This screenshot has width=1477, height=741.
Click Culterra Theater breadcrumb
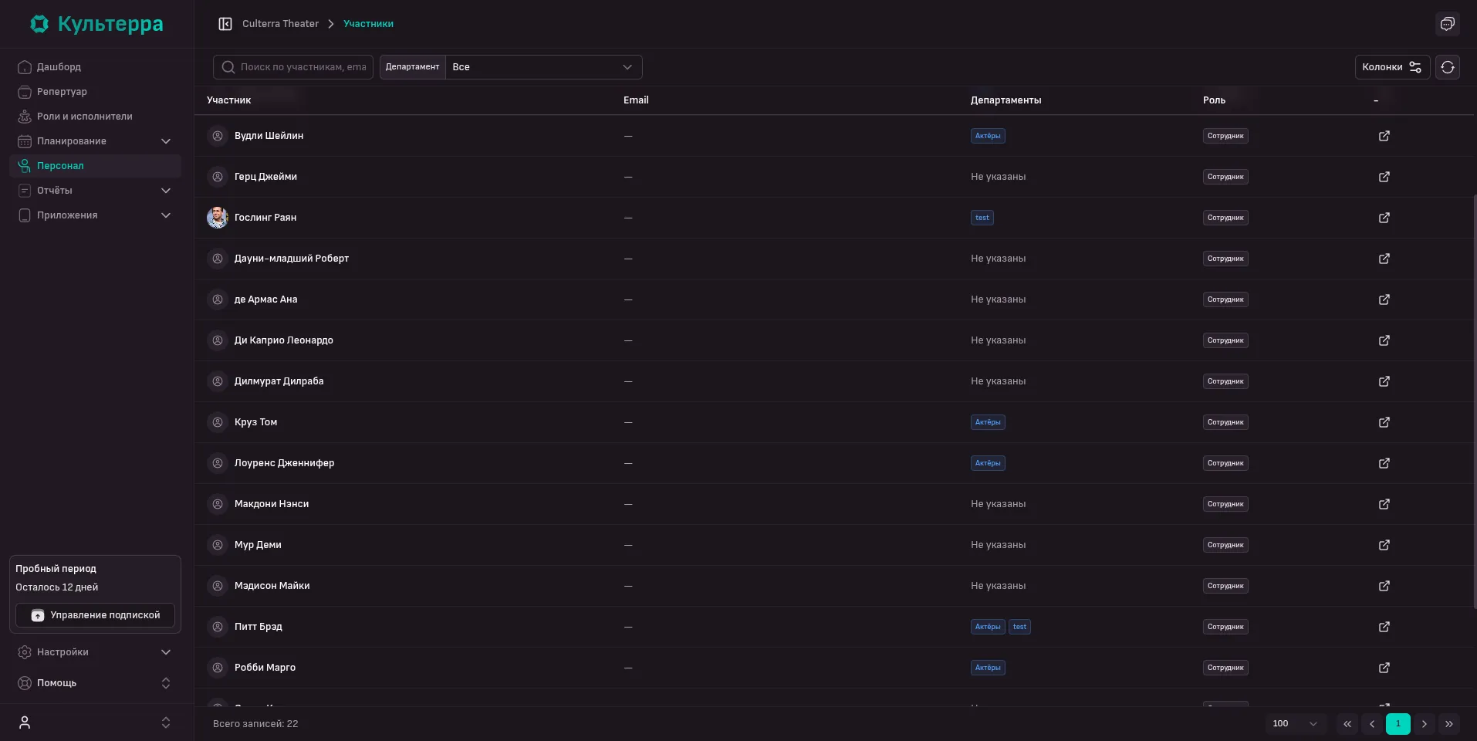[x=280, y=24]
